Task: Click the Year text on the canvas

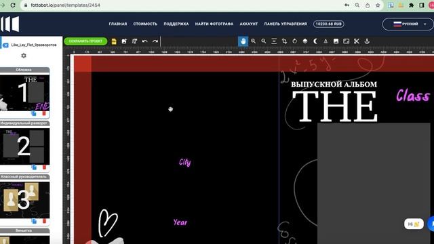Action: click(x=180, y=222)
